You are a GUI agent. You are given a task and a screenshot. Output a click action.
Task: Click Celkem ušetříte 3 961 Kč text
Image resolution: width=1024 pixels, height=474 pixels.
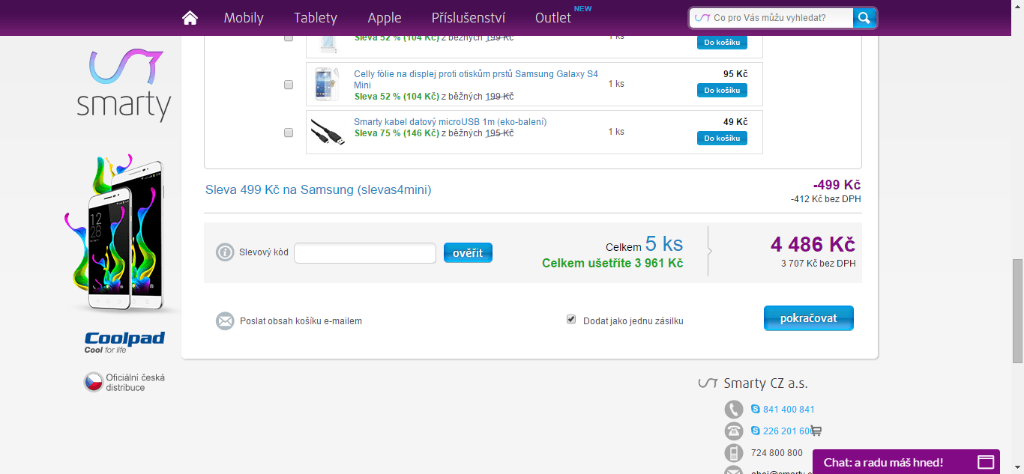612,264
